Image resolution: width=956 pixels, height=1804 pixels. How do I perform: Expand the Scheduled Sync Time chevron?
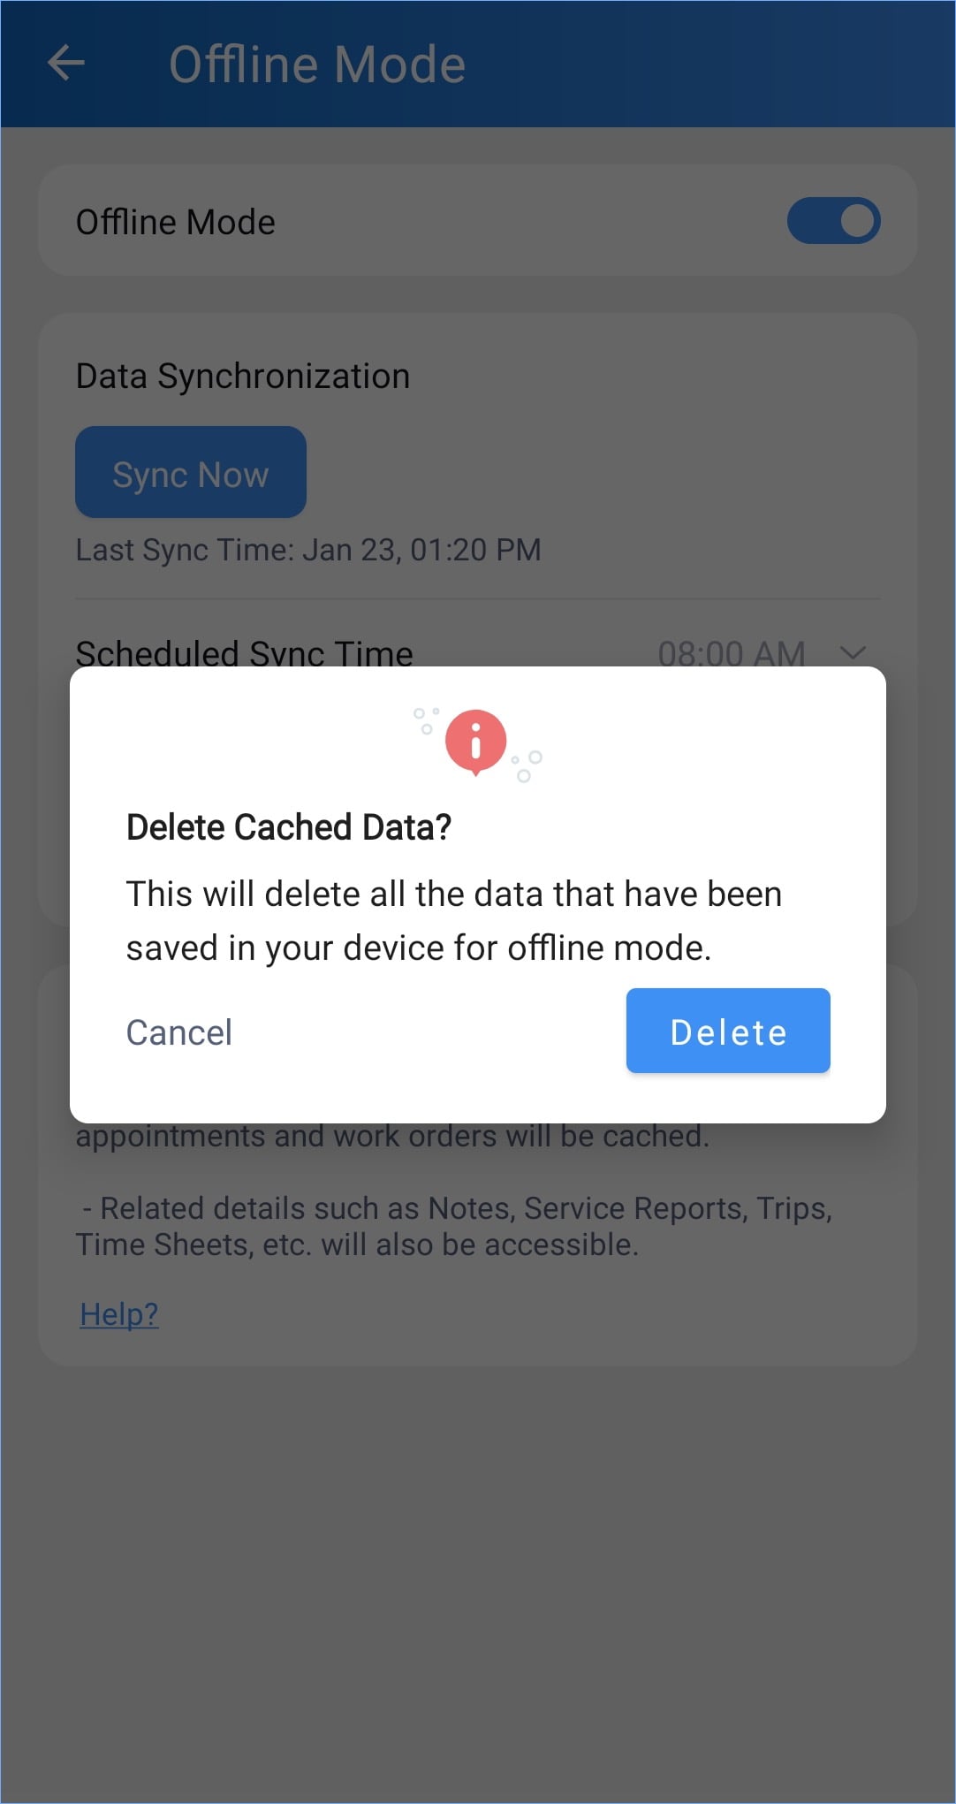(x=853, y=653)
